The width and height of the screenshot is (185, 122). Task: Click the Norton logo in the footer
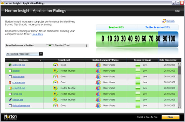[x=10, y=117]
